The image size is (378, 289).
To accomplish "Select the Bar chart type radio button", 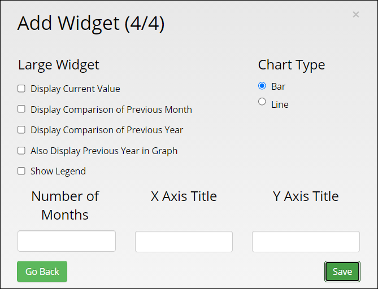I will [262, 86].
